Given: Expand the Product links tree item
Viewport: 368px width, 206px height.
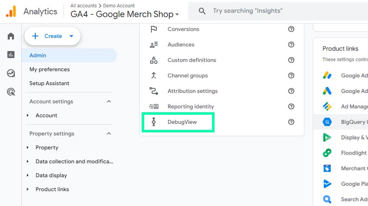Looking at the screenshot, I should coord(28,189).
